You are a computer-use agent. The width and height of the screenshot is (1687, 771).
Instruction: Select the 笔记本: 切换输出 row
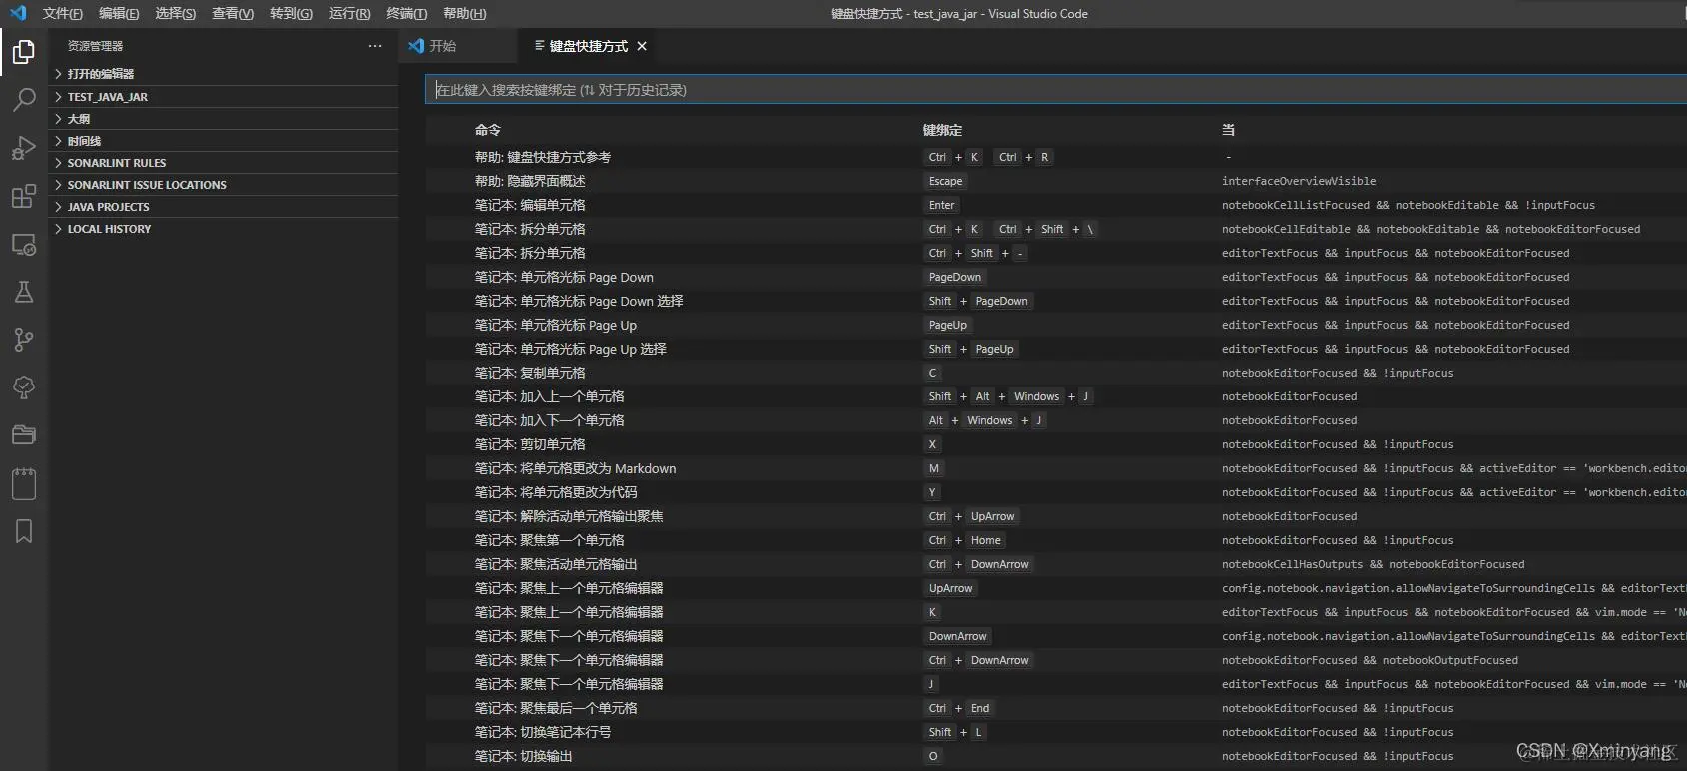1055,756
